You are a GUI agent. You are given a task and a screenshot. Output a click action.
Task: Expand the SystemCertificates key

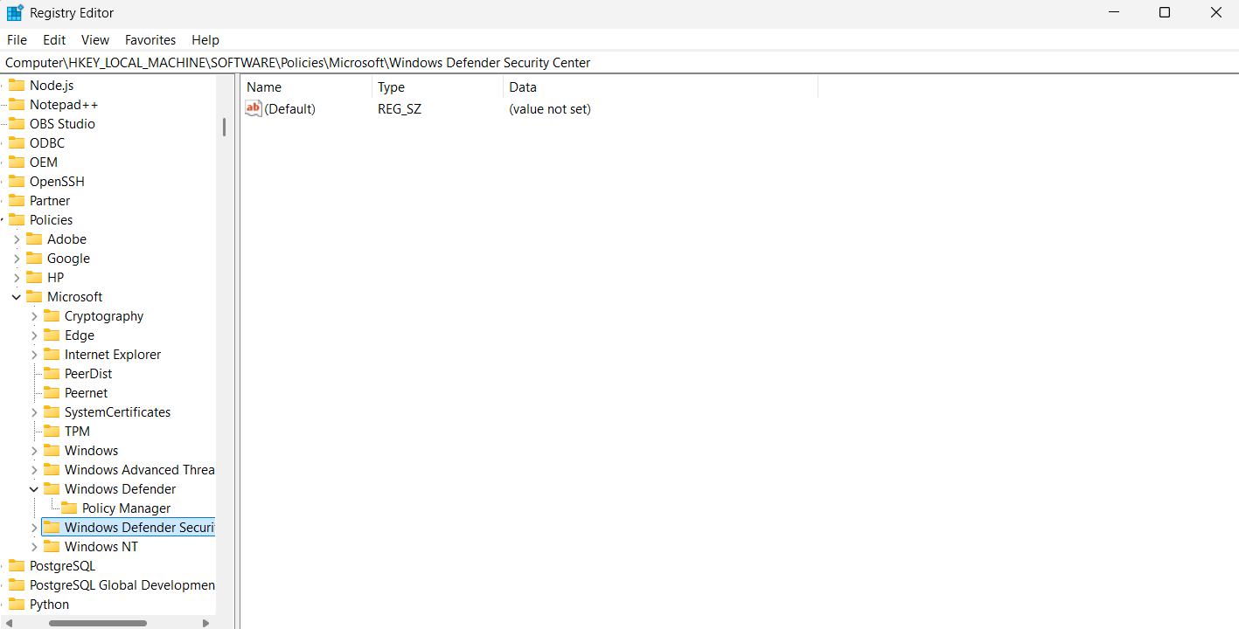coord(34,412)
